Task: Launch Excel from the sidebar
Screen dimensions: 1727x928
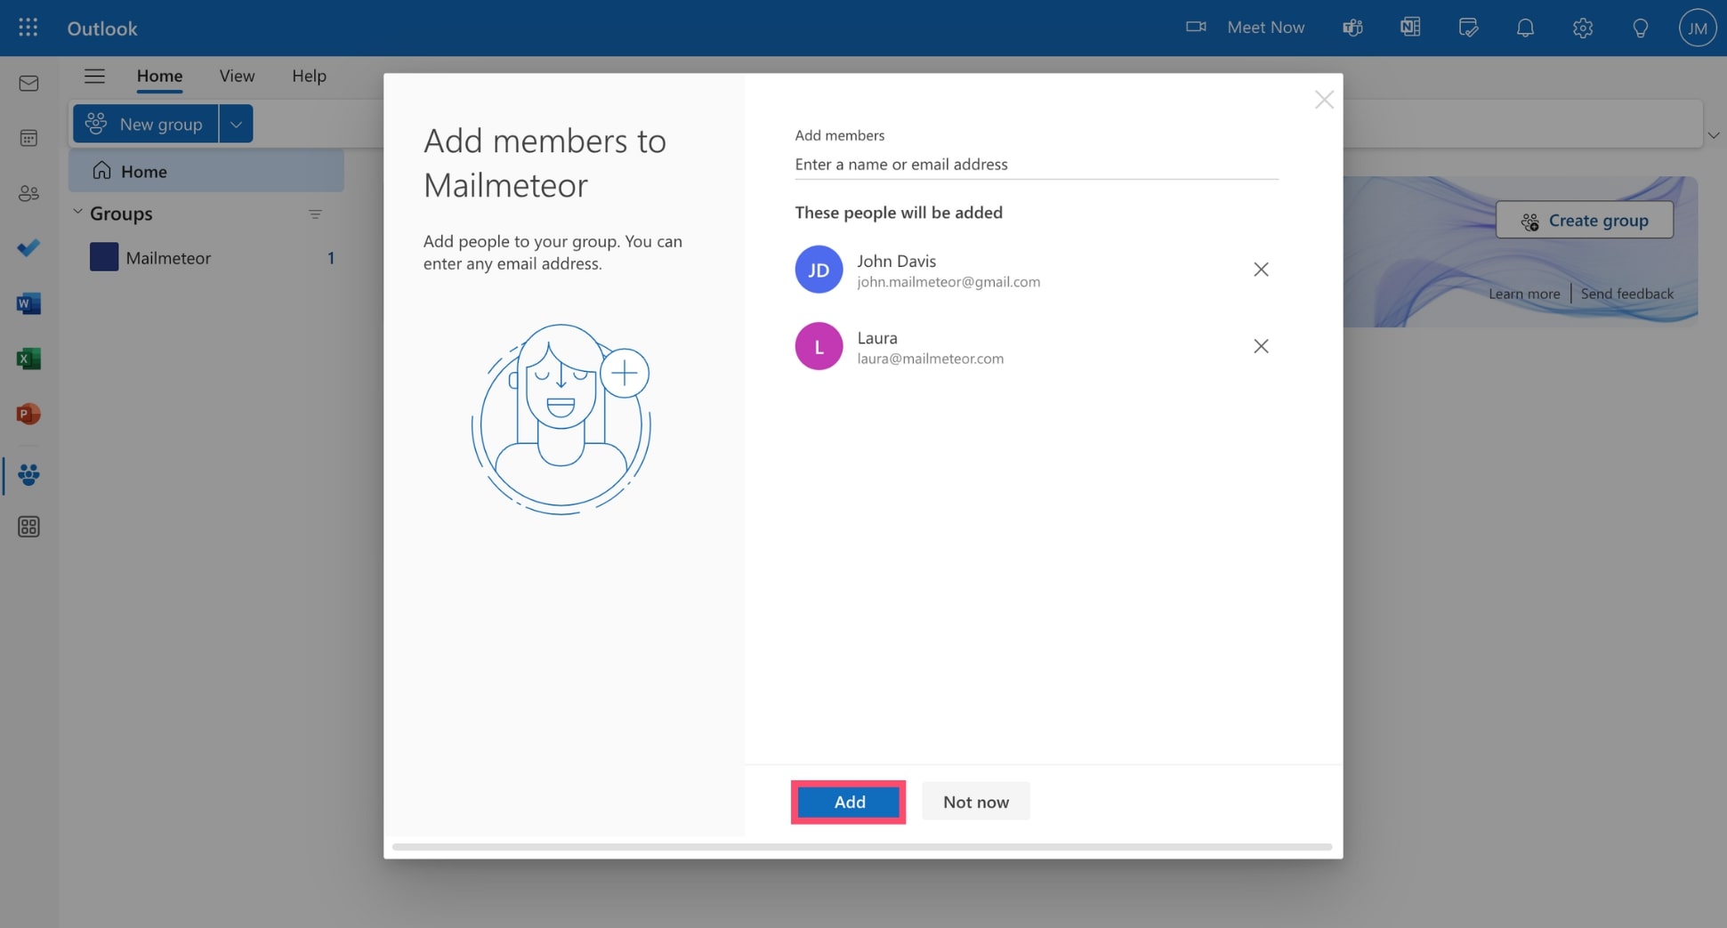Action: pyautogui.click(x=28, y=359)
